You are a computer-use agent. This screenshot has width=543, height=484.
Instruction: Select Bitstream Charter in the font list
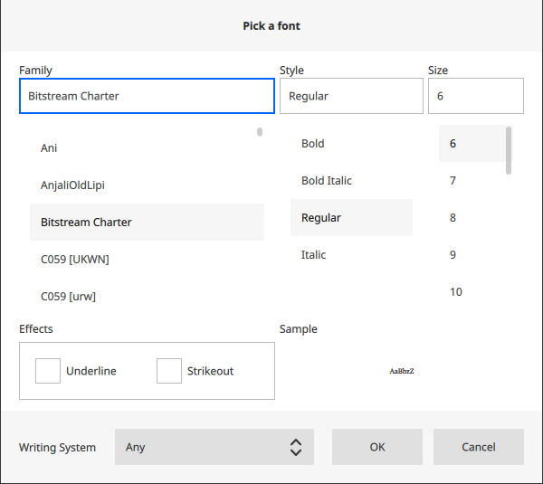pyautogui.click(x=86, y=222)
